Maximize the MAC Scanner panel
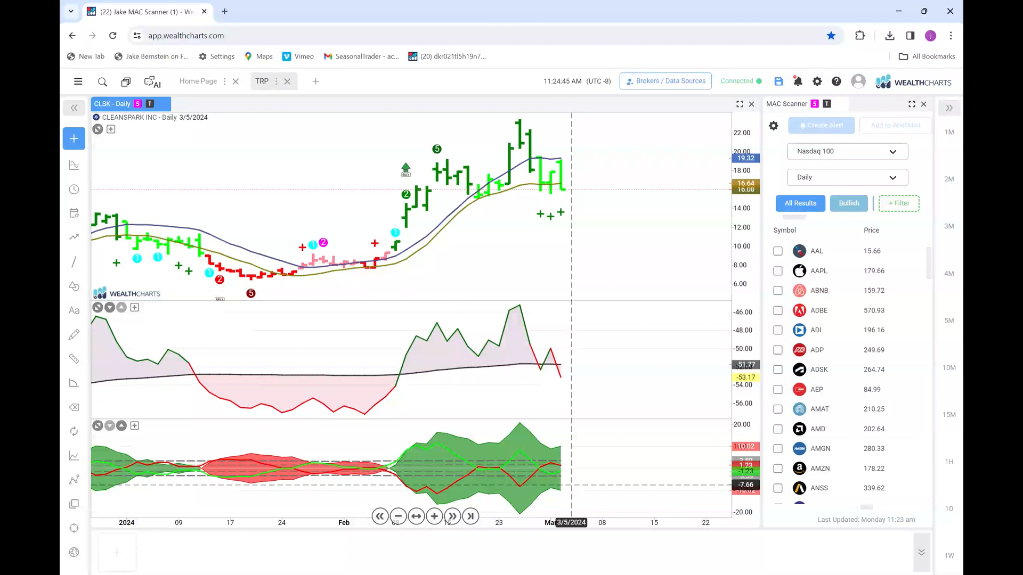 point(912,104)
